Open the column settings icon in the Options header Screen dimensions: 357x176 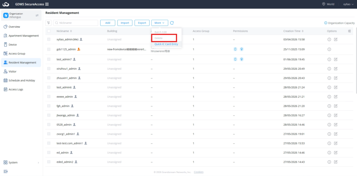click(x=349, y=31)
